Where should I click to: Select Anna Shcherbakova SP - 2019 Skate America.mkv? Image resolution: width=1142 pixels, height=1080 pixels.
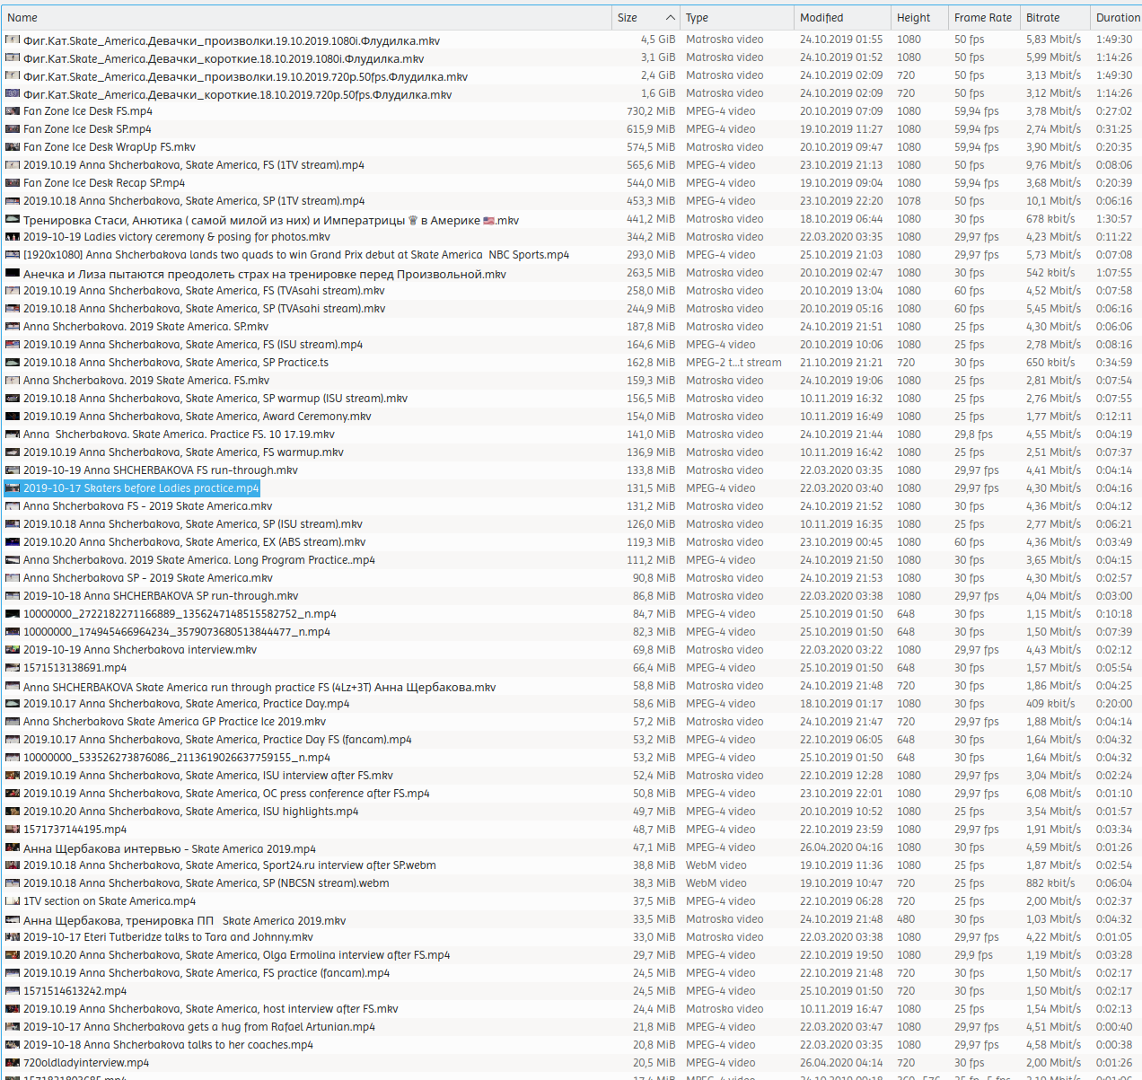147,578
